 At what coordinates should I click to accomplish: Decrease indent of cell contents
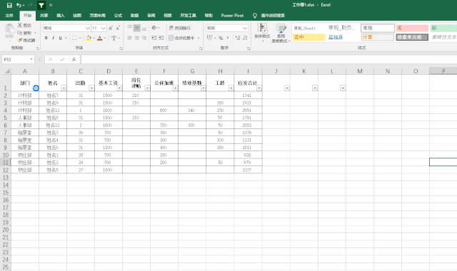[154, 38]
